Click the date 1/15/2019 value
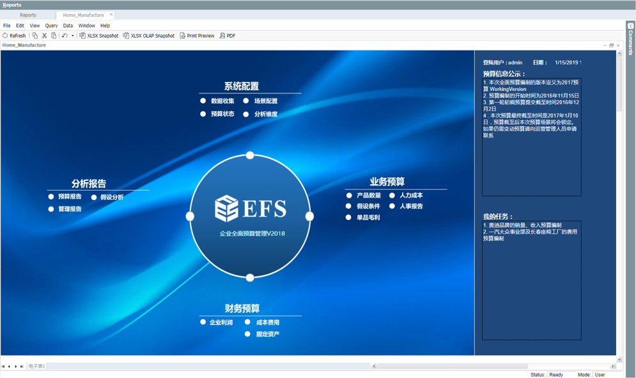636x378 pixels. (x=566, y=63)
